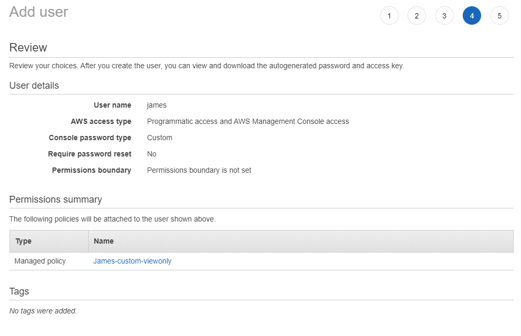Advance to step 5 circle
This screenshot has height=336, width=521.
[499, 16]
